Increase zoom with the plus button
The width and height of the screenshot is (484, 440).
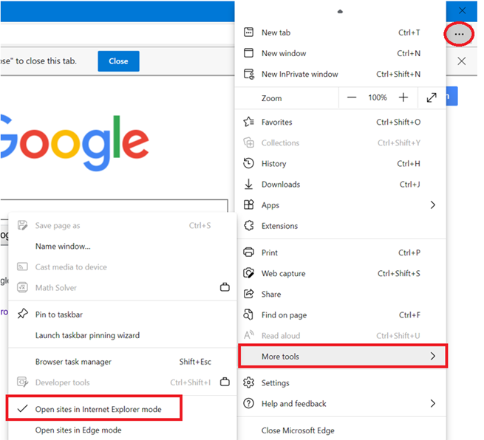coord(403,97)
